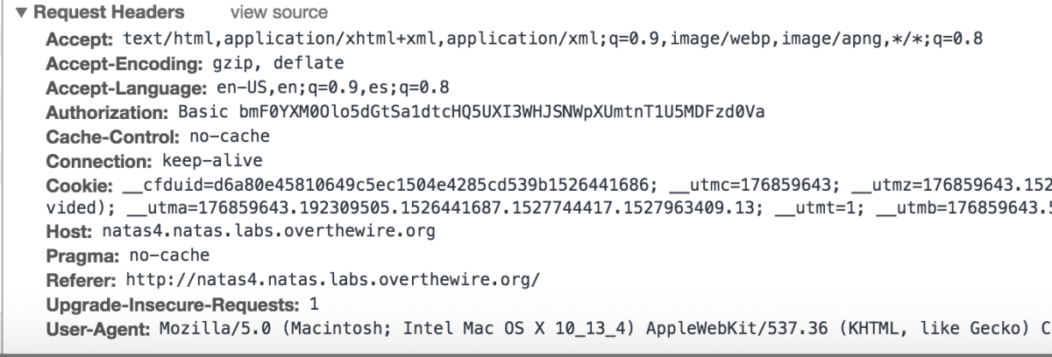
Task: Select the Upgrade-Insecure-Requests header name
Action: click(x=174, y=305)
